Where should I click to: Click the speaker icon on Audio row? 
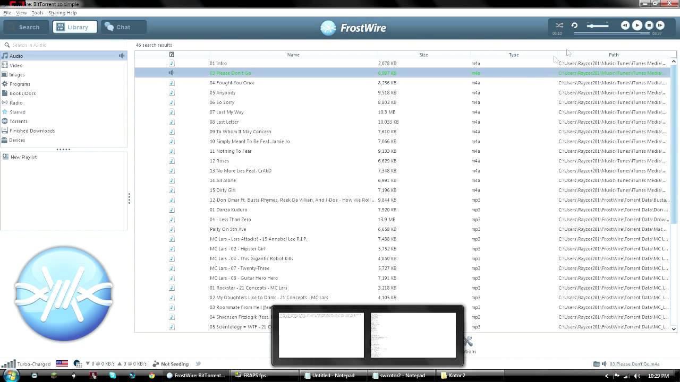pyautogui.click(x=122, y=56)
